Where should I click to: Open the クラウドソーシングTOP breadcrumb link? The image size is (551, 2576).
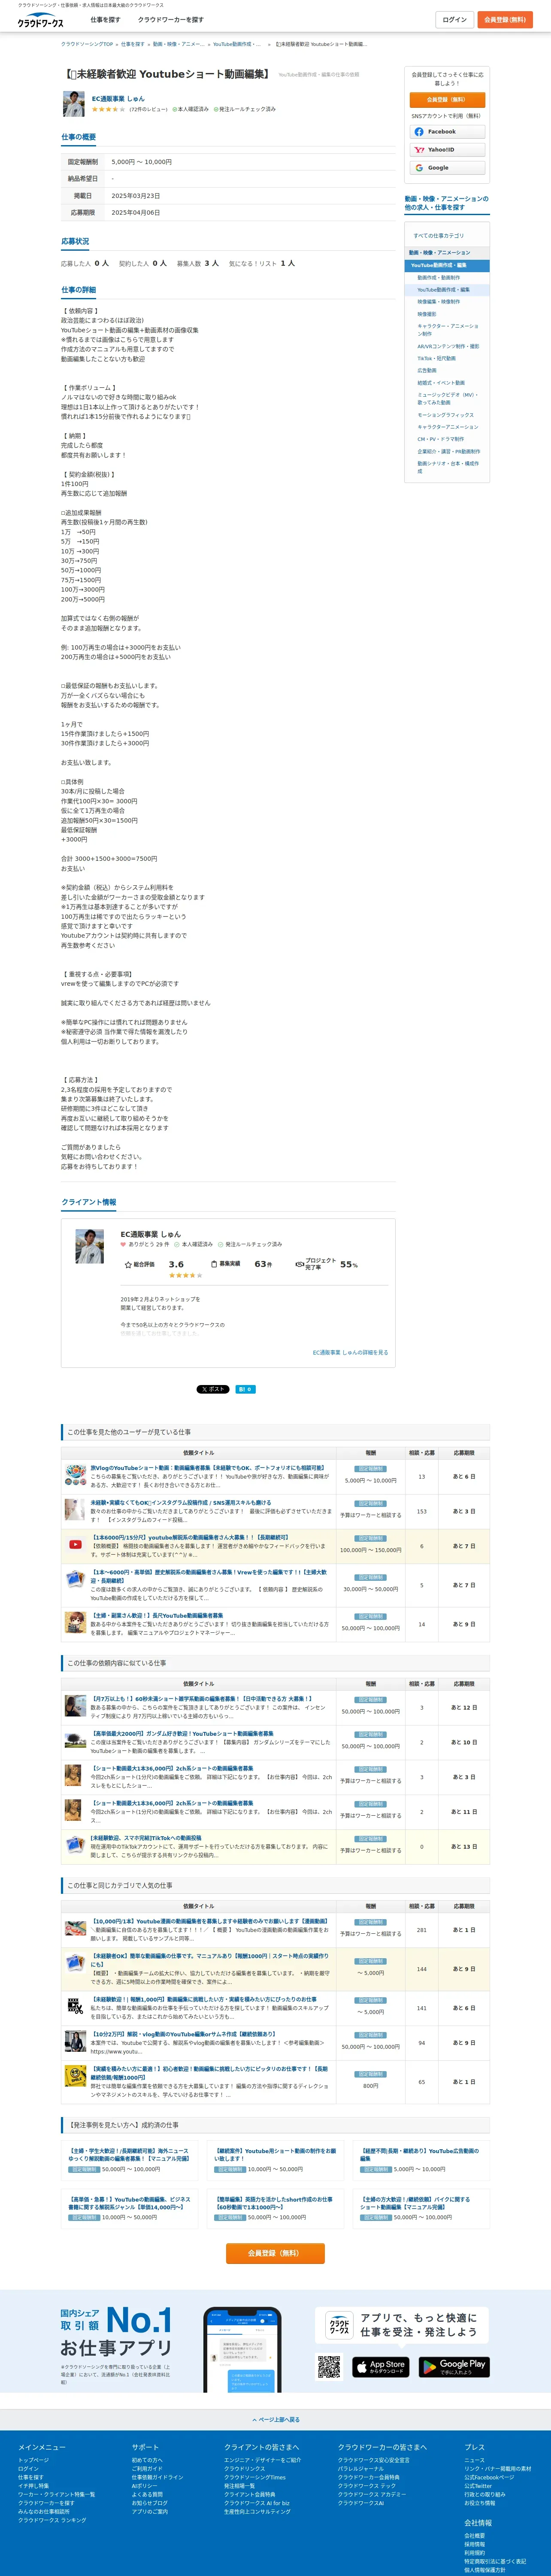coord(87,44)
